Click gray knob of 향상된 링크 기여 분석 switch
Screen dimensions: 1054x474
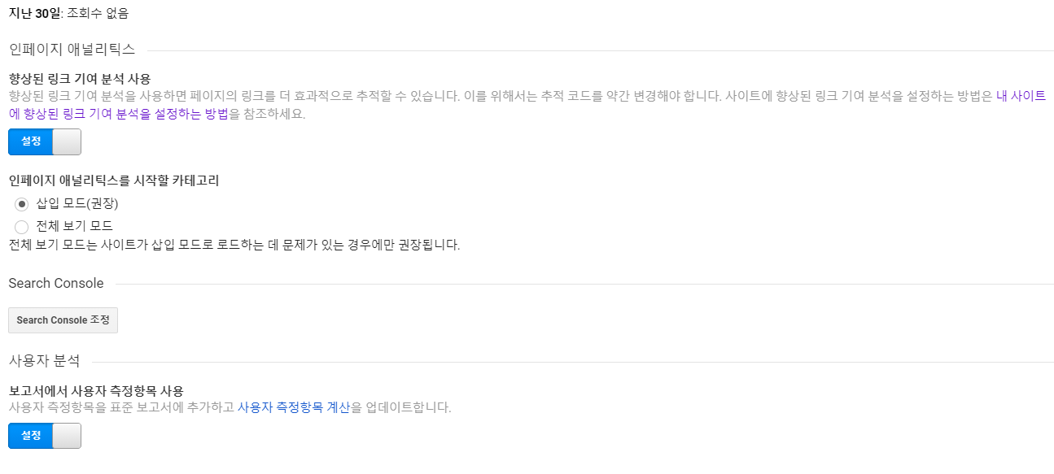[67, 141]
